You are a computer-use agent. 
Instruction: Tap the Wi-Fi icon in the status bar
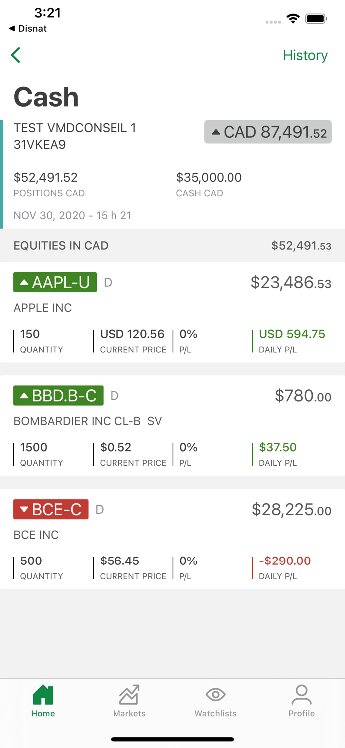293,18
